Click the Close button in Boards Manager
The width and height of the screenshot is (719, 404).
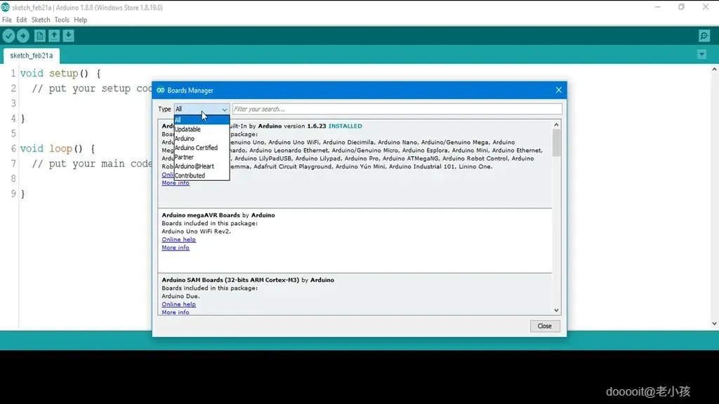[545, 326]
